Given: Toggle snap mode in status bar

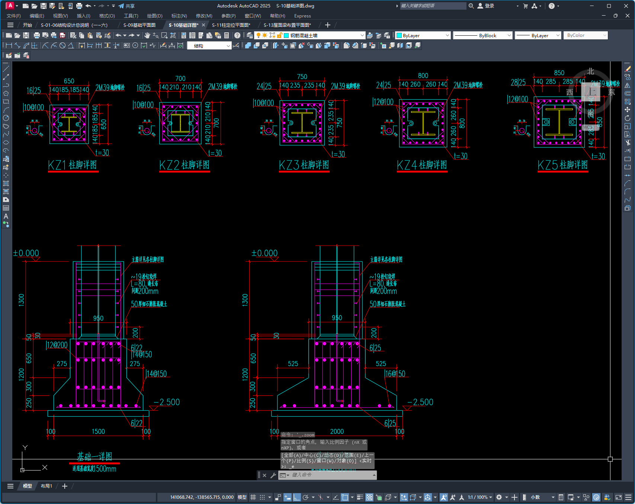Looking at the screenshot, I should pyautogui.click(x=262, y=497).
